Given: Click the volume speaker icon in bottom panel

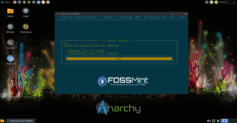Looking at the screenshot, I should (209, 121).
